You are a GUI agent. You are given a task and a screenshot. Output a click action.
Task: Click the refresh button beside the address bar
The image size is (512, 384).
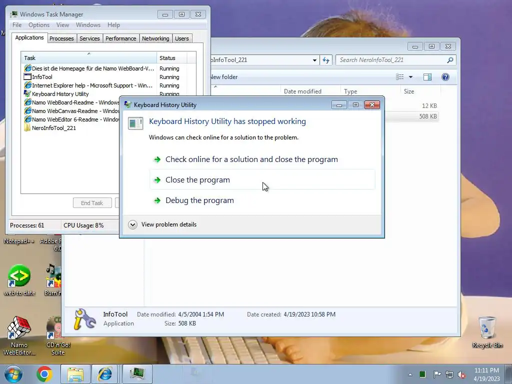tap(326, 60)
